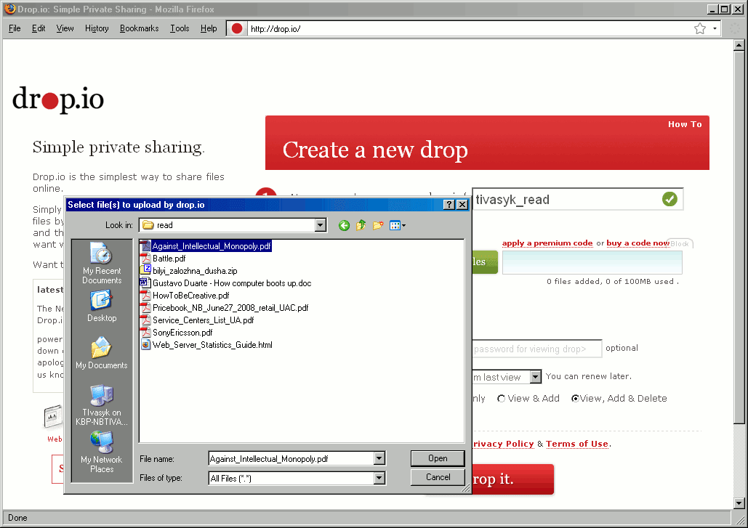This screenshot has height=528, width=748.
Task: Follow the 'buy a code now' link
Action: pyautogui.click(x=638, y=243)
